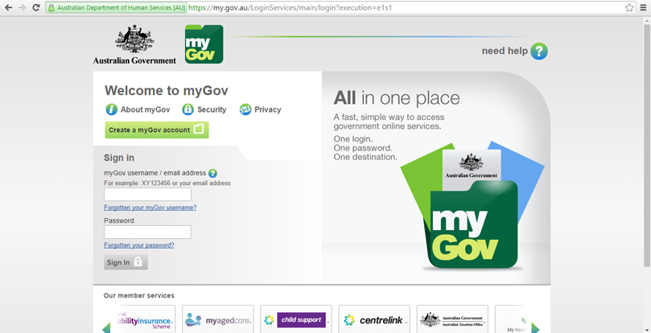Viewport: 651px width, 333px height.
Task: Click the myGov username input field
Action: (147, 195)
